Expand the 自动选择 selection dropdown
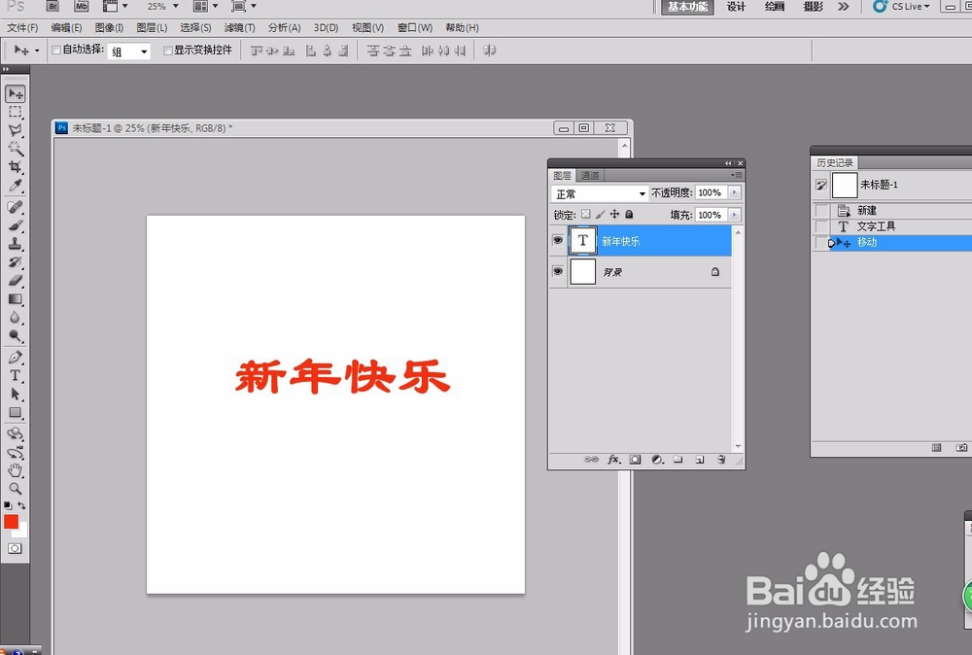The width and height of the screenshot is (972, 655). click(x=142, y=51)
